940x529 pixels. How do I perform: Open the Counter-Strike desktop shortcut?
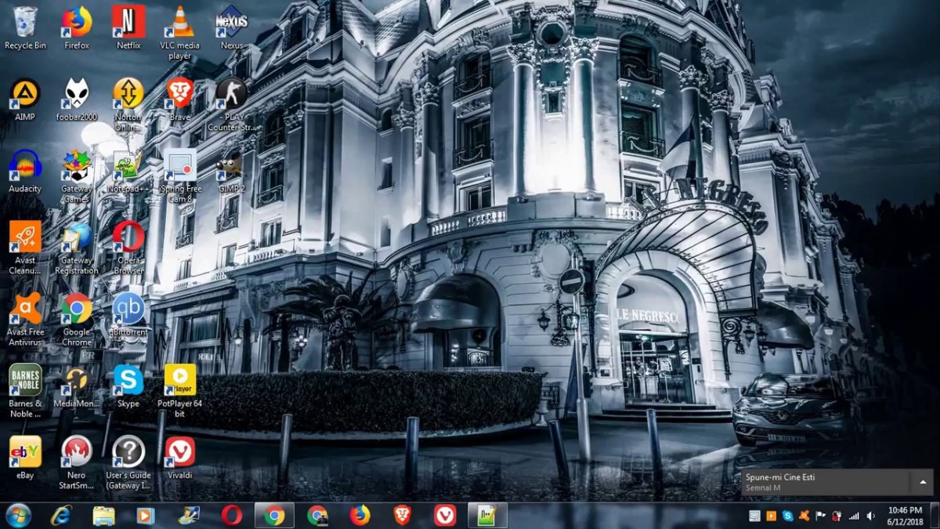point(231,95)
